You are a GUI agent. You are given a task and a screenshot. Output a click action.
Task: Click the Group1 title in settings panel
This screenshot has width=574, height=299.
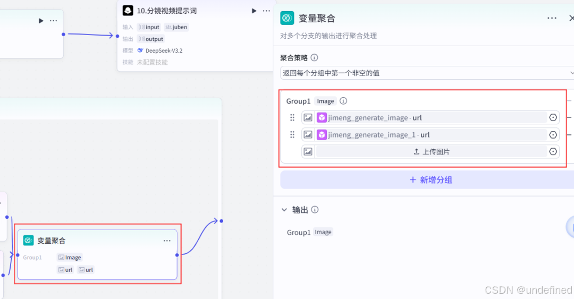click(298, 101)
